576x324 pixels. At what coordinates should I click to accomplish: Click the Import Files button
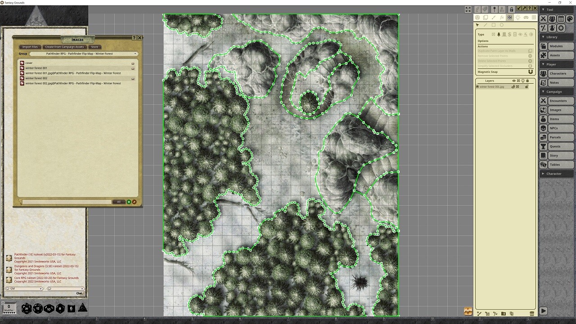tap(30, 47)
